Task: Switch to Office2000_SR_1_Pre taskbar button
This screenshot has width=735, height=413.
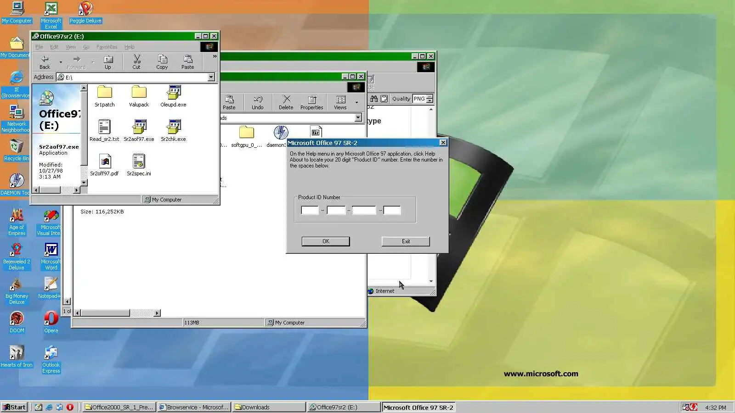Action: coord(119,407)
